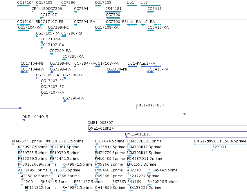Click protein CG17104-PA

coord(24,72)
